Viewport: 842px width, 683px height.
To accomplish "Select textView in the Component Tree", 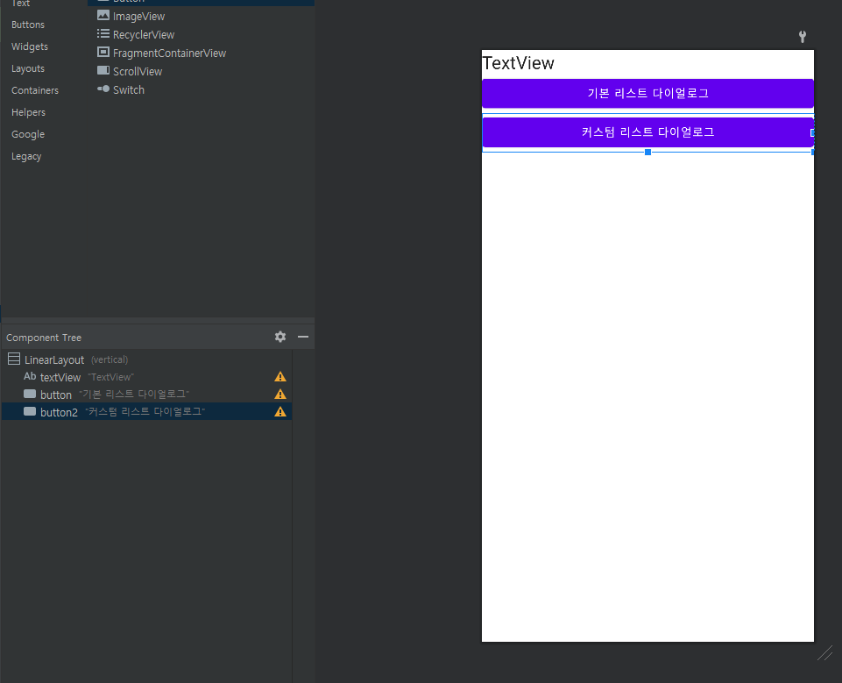I will [x=146, y=377].
